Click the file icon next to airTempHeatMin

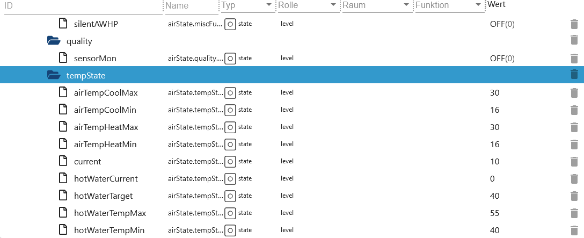tap(64, 143)
